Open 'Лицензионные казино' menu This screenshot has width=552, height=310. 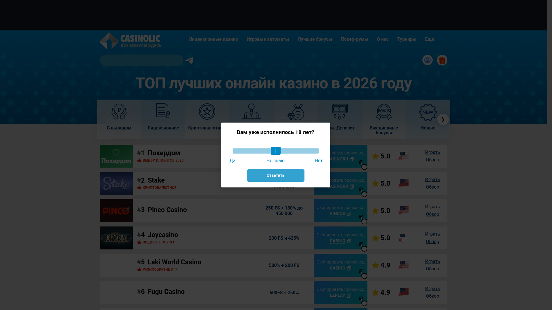[213, 39]
